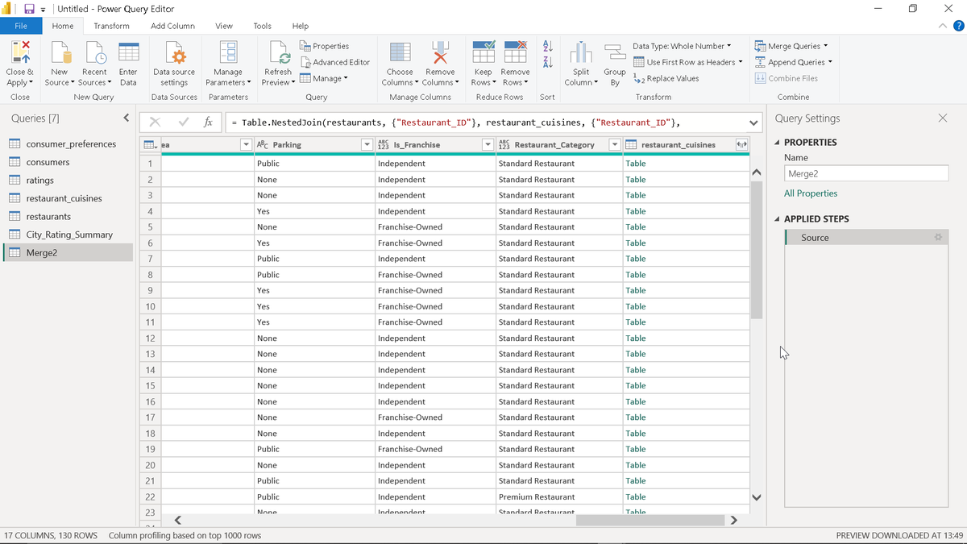Image resolution: width=967 pixels, height=544 pixels.
Task: Click Replace Values in Transform group
Action: (666, 78)
